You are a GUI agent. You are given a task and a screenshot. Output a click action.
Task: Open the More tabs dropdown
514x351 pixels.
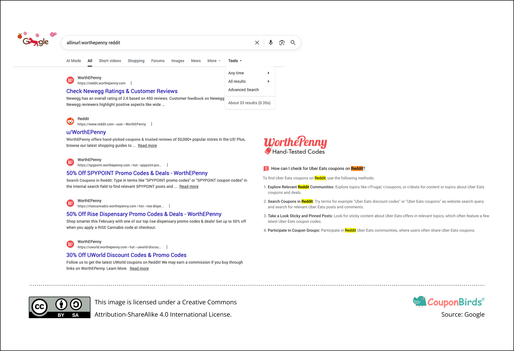click(x=214, y=61)
